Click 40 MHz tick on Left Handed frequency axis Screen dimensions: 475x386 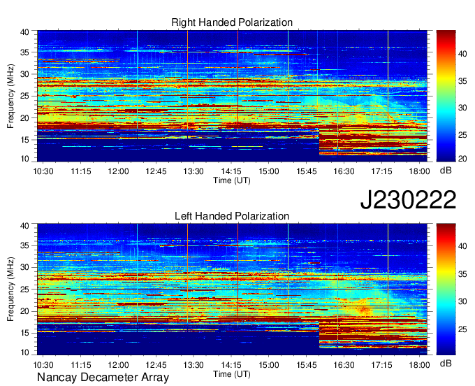(24, 226)
